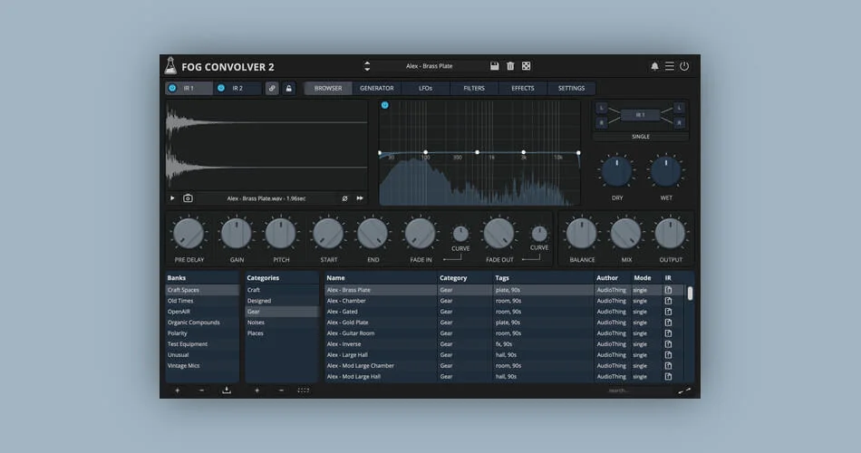861x453 pixels.
Task: Choose the Noises category
Action: (x=282, y=323)
